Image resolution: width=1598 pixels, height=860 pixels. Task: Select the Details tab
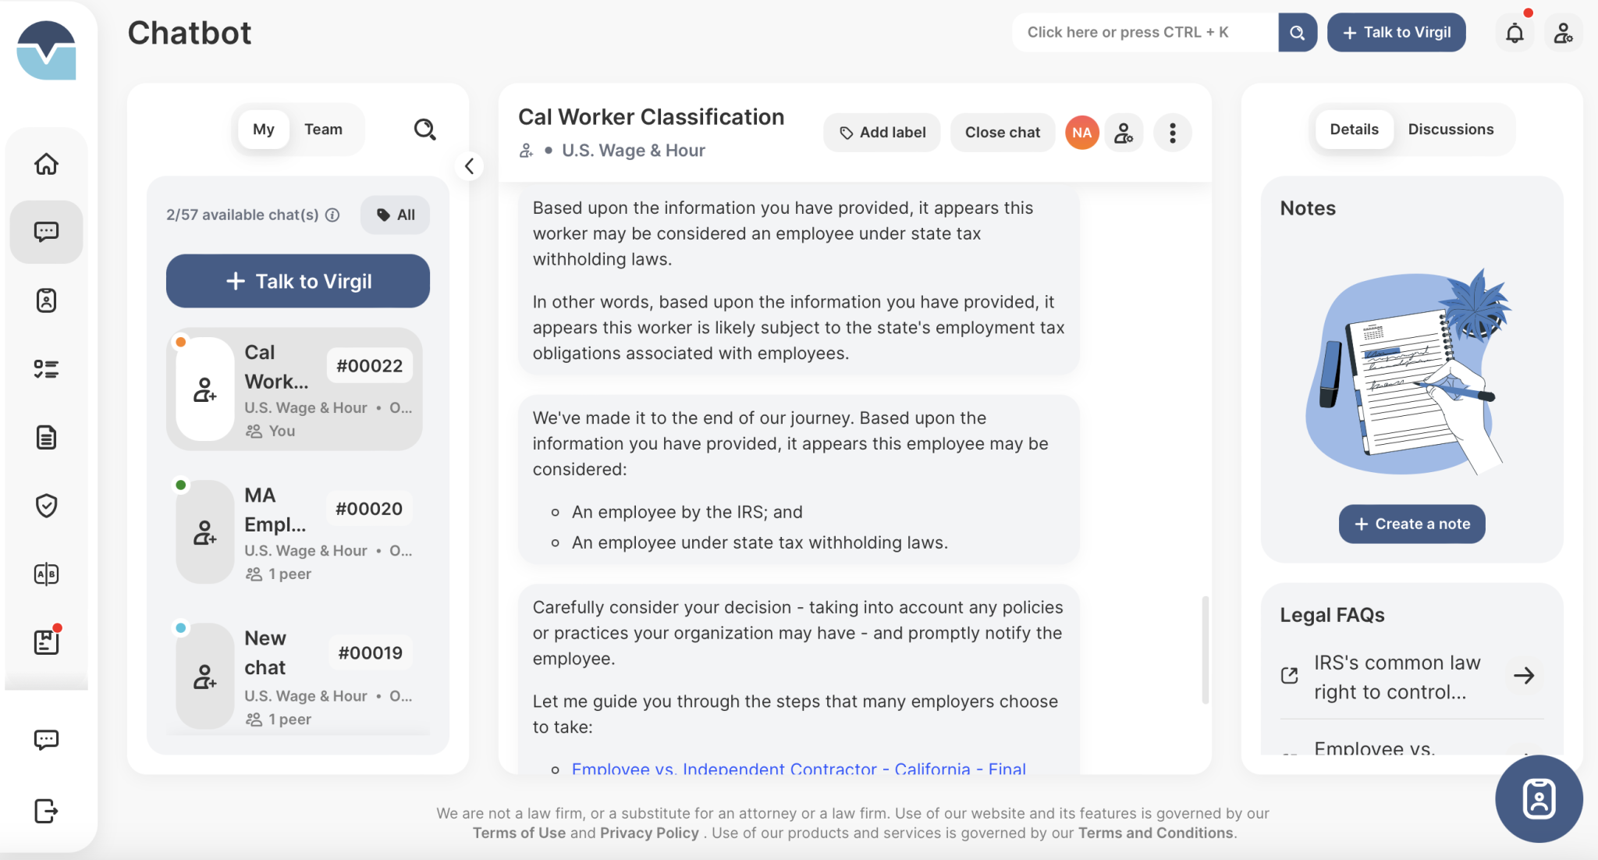coord(1354,130)
